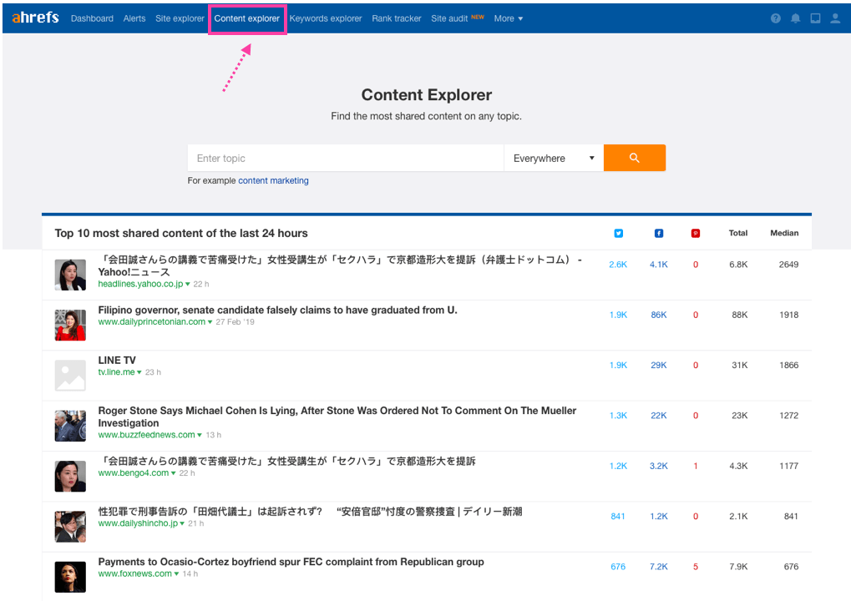Click the Pinterest column icon
This screenshot has height=601, width=851.
(695, 233)
